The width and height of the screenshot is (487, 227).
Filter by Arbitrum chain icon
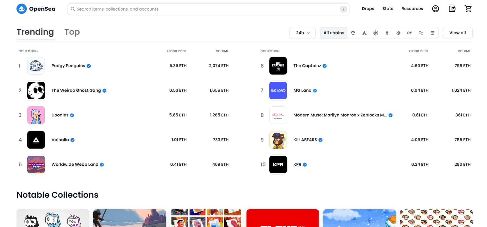tap(353, 33)
